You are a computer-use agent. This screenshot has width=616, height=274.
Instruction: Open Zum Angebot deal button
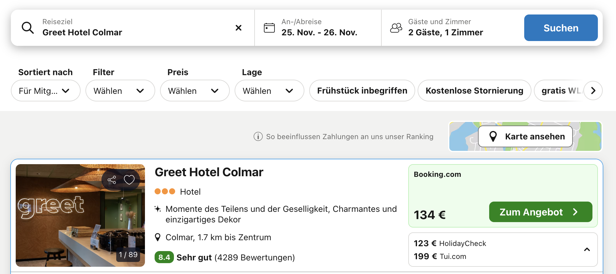pos(541,212)
